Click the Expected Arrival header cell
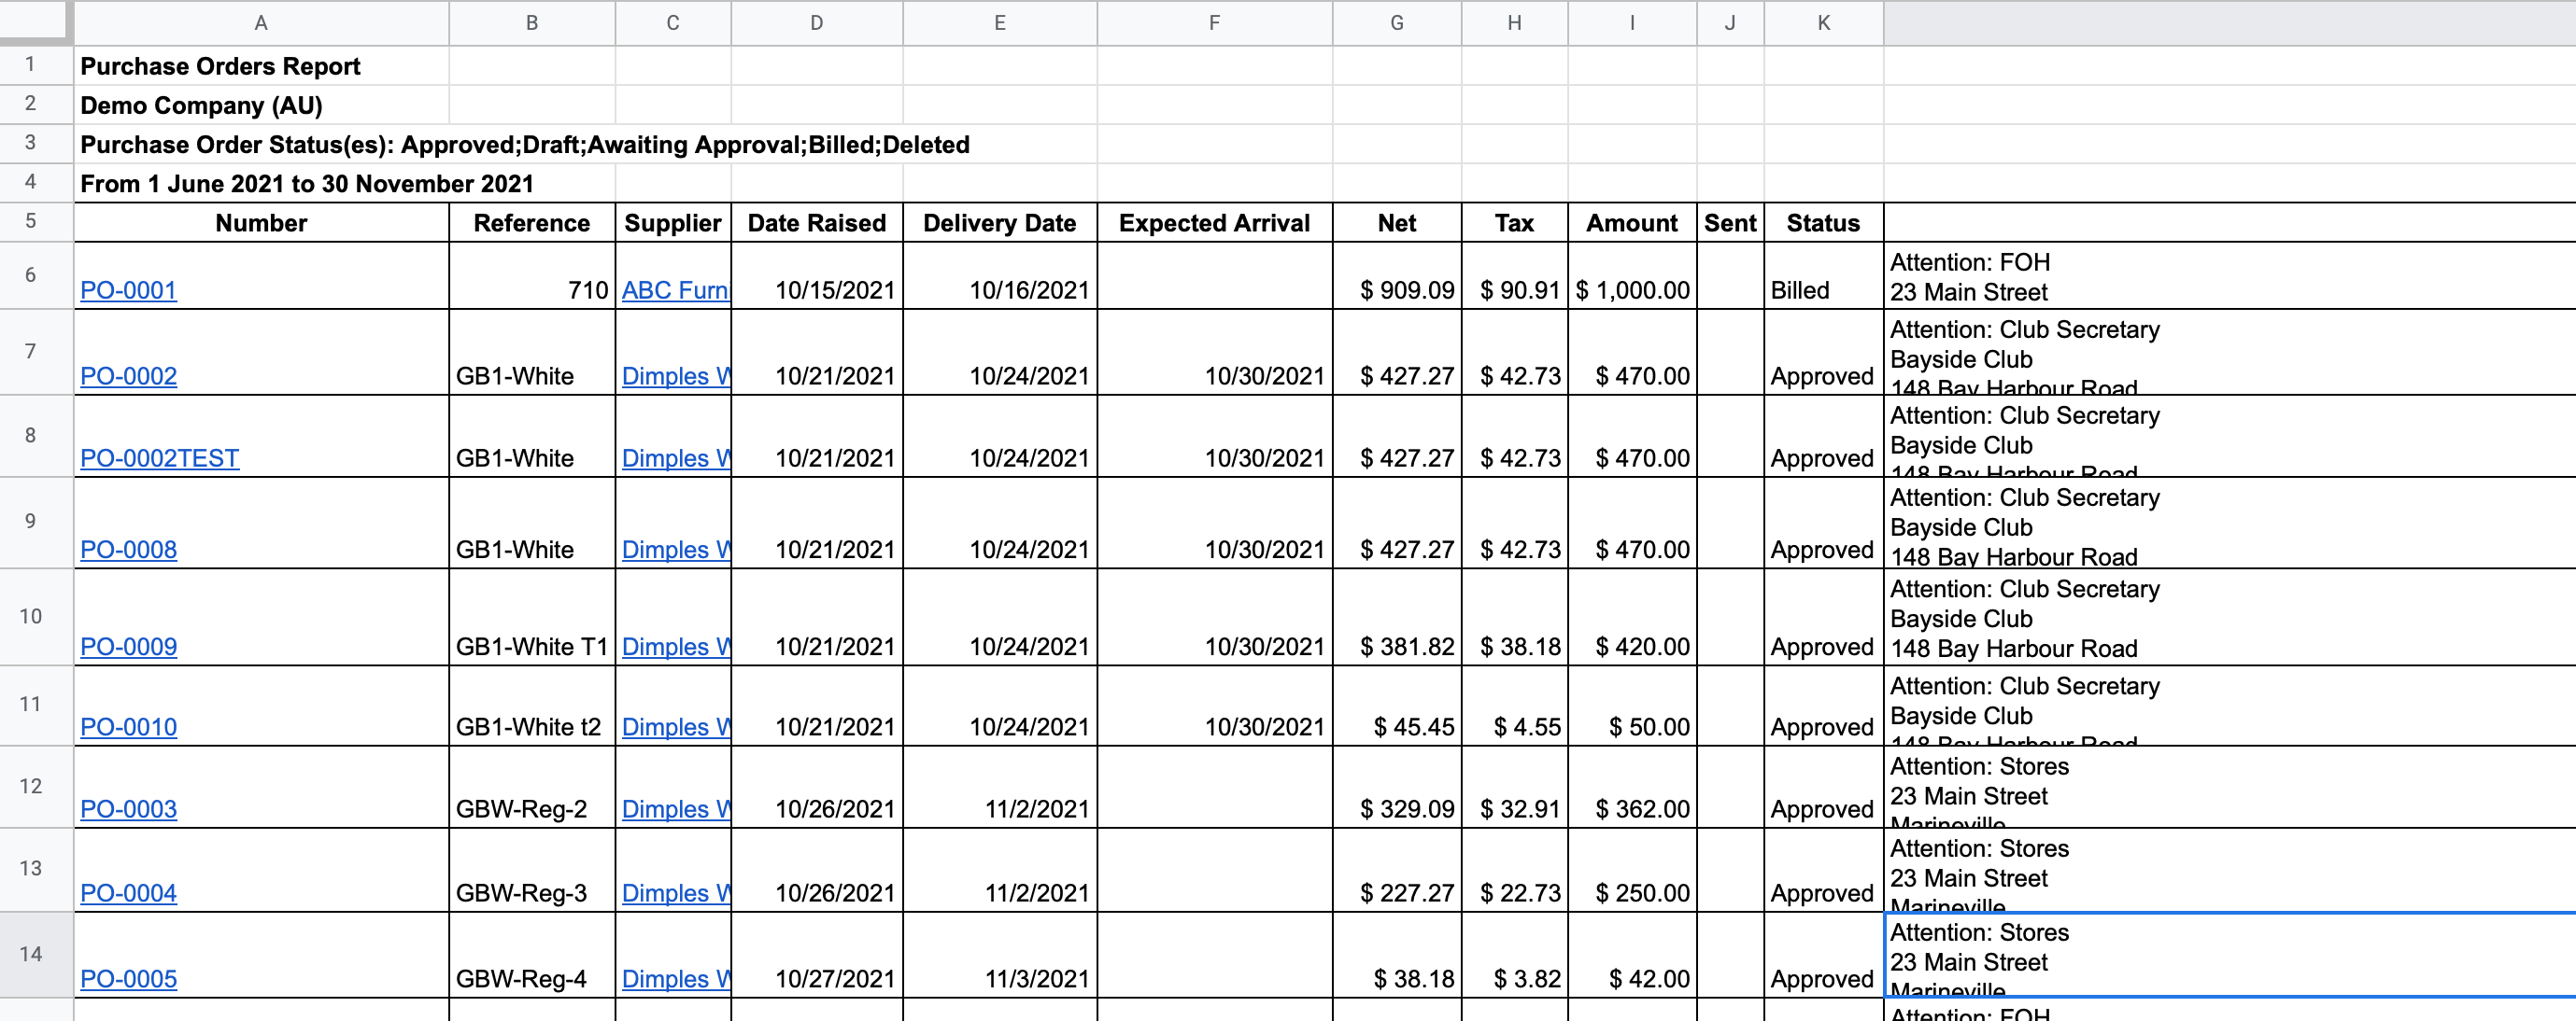The image size is (2576, 1021). pyautogui.click(x=1214, y=223)
